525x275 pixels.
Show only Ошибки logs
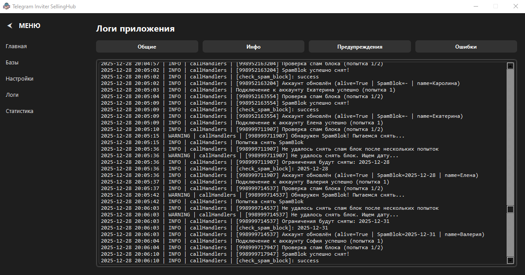click(466, 47)
